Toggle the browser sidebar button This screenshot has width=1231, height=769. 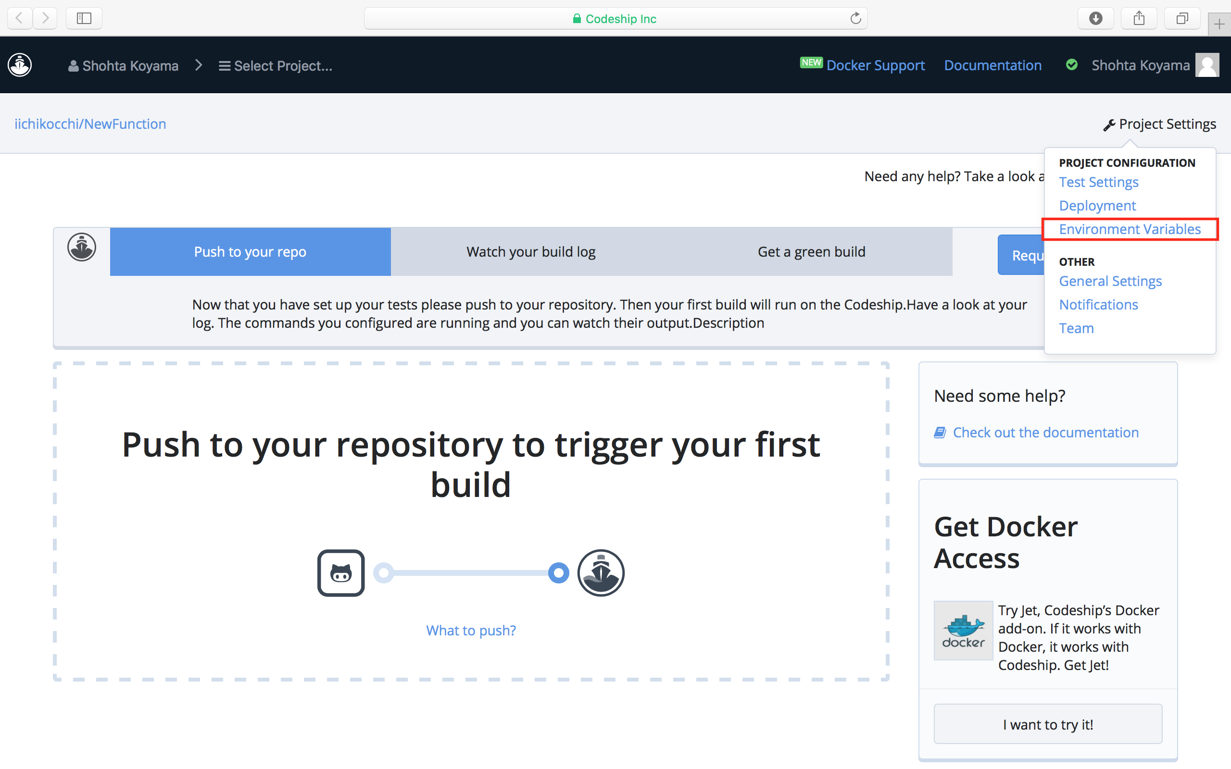coord(84,18)
